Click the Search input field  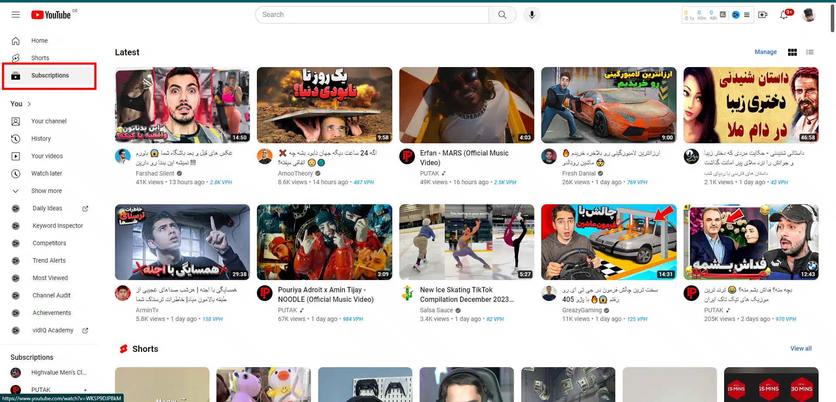click(x=372, y=15)
